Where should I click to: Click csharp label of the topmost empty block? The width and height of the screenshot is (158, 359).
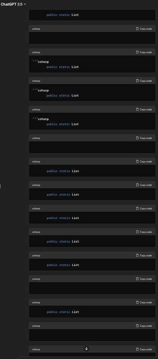click(36, 29)
